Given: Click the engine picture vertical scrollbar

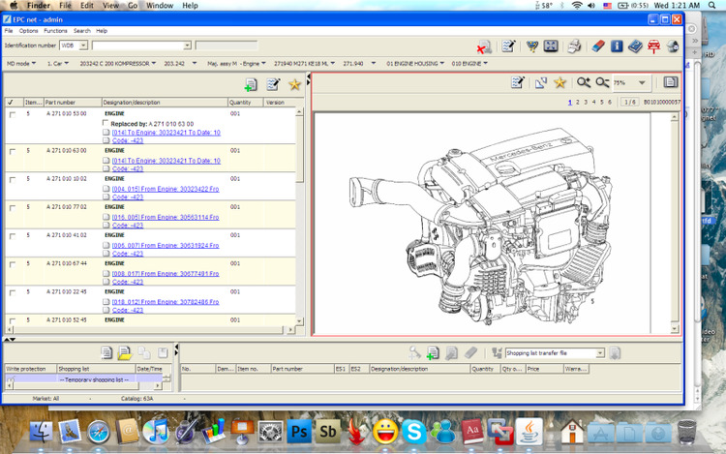Looking at the screenshot, I should pyautogui.click(x=674, y=221).
